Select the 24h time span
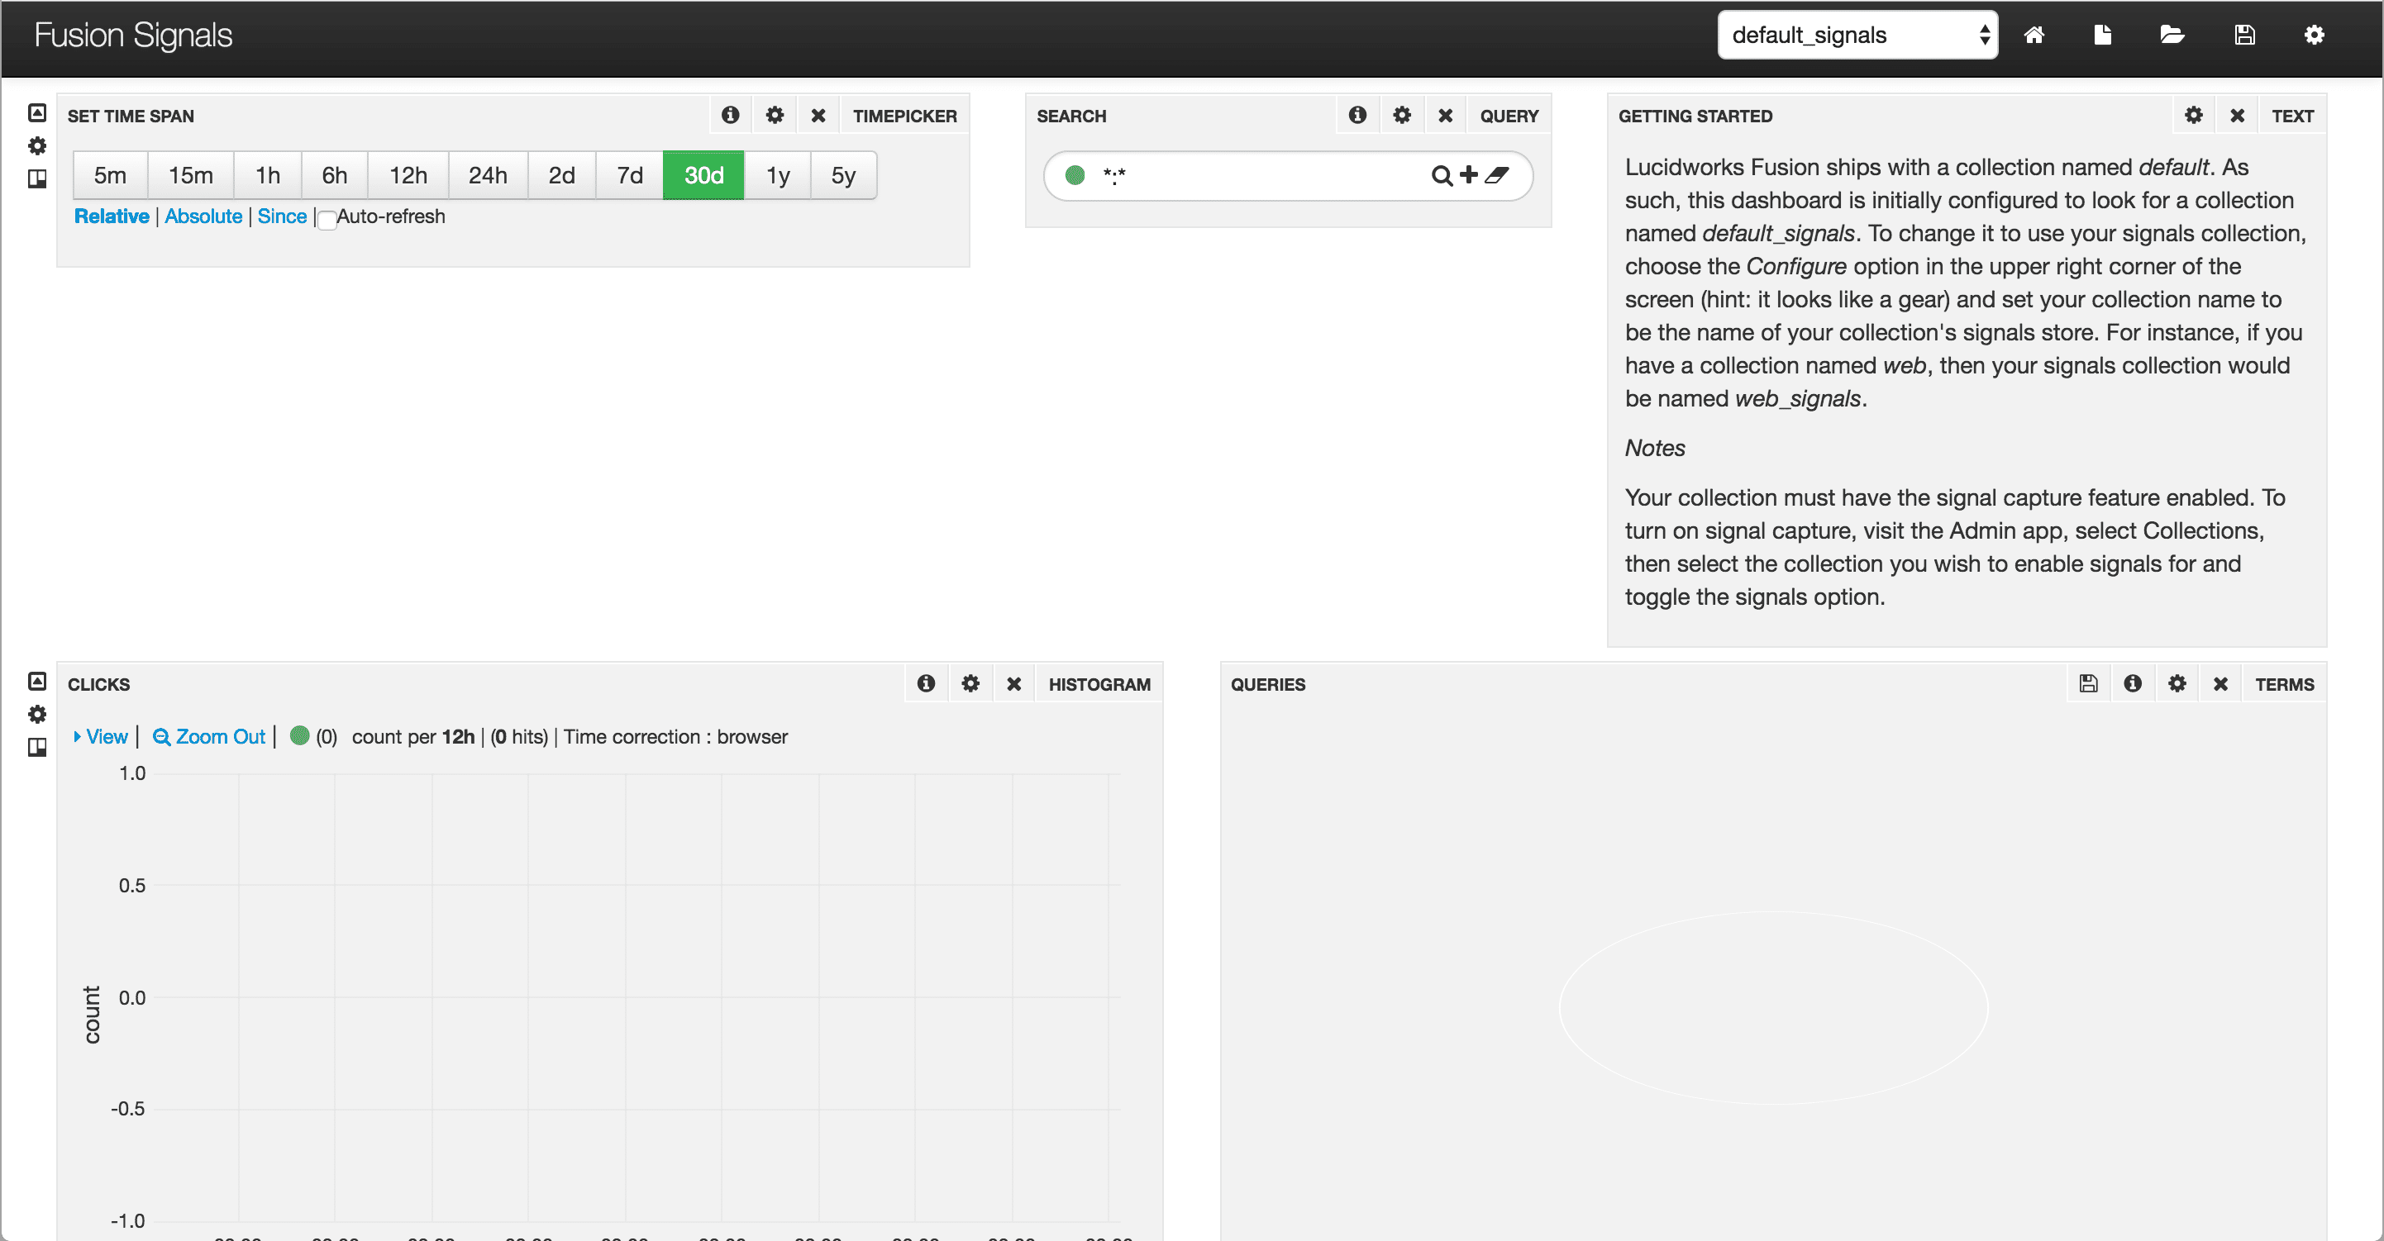 pos(488,175)
